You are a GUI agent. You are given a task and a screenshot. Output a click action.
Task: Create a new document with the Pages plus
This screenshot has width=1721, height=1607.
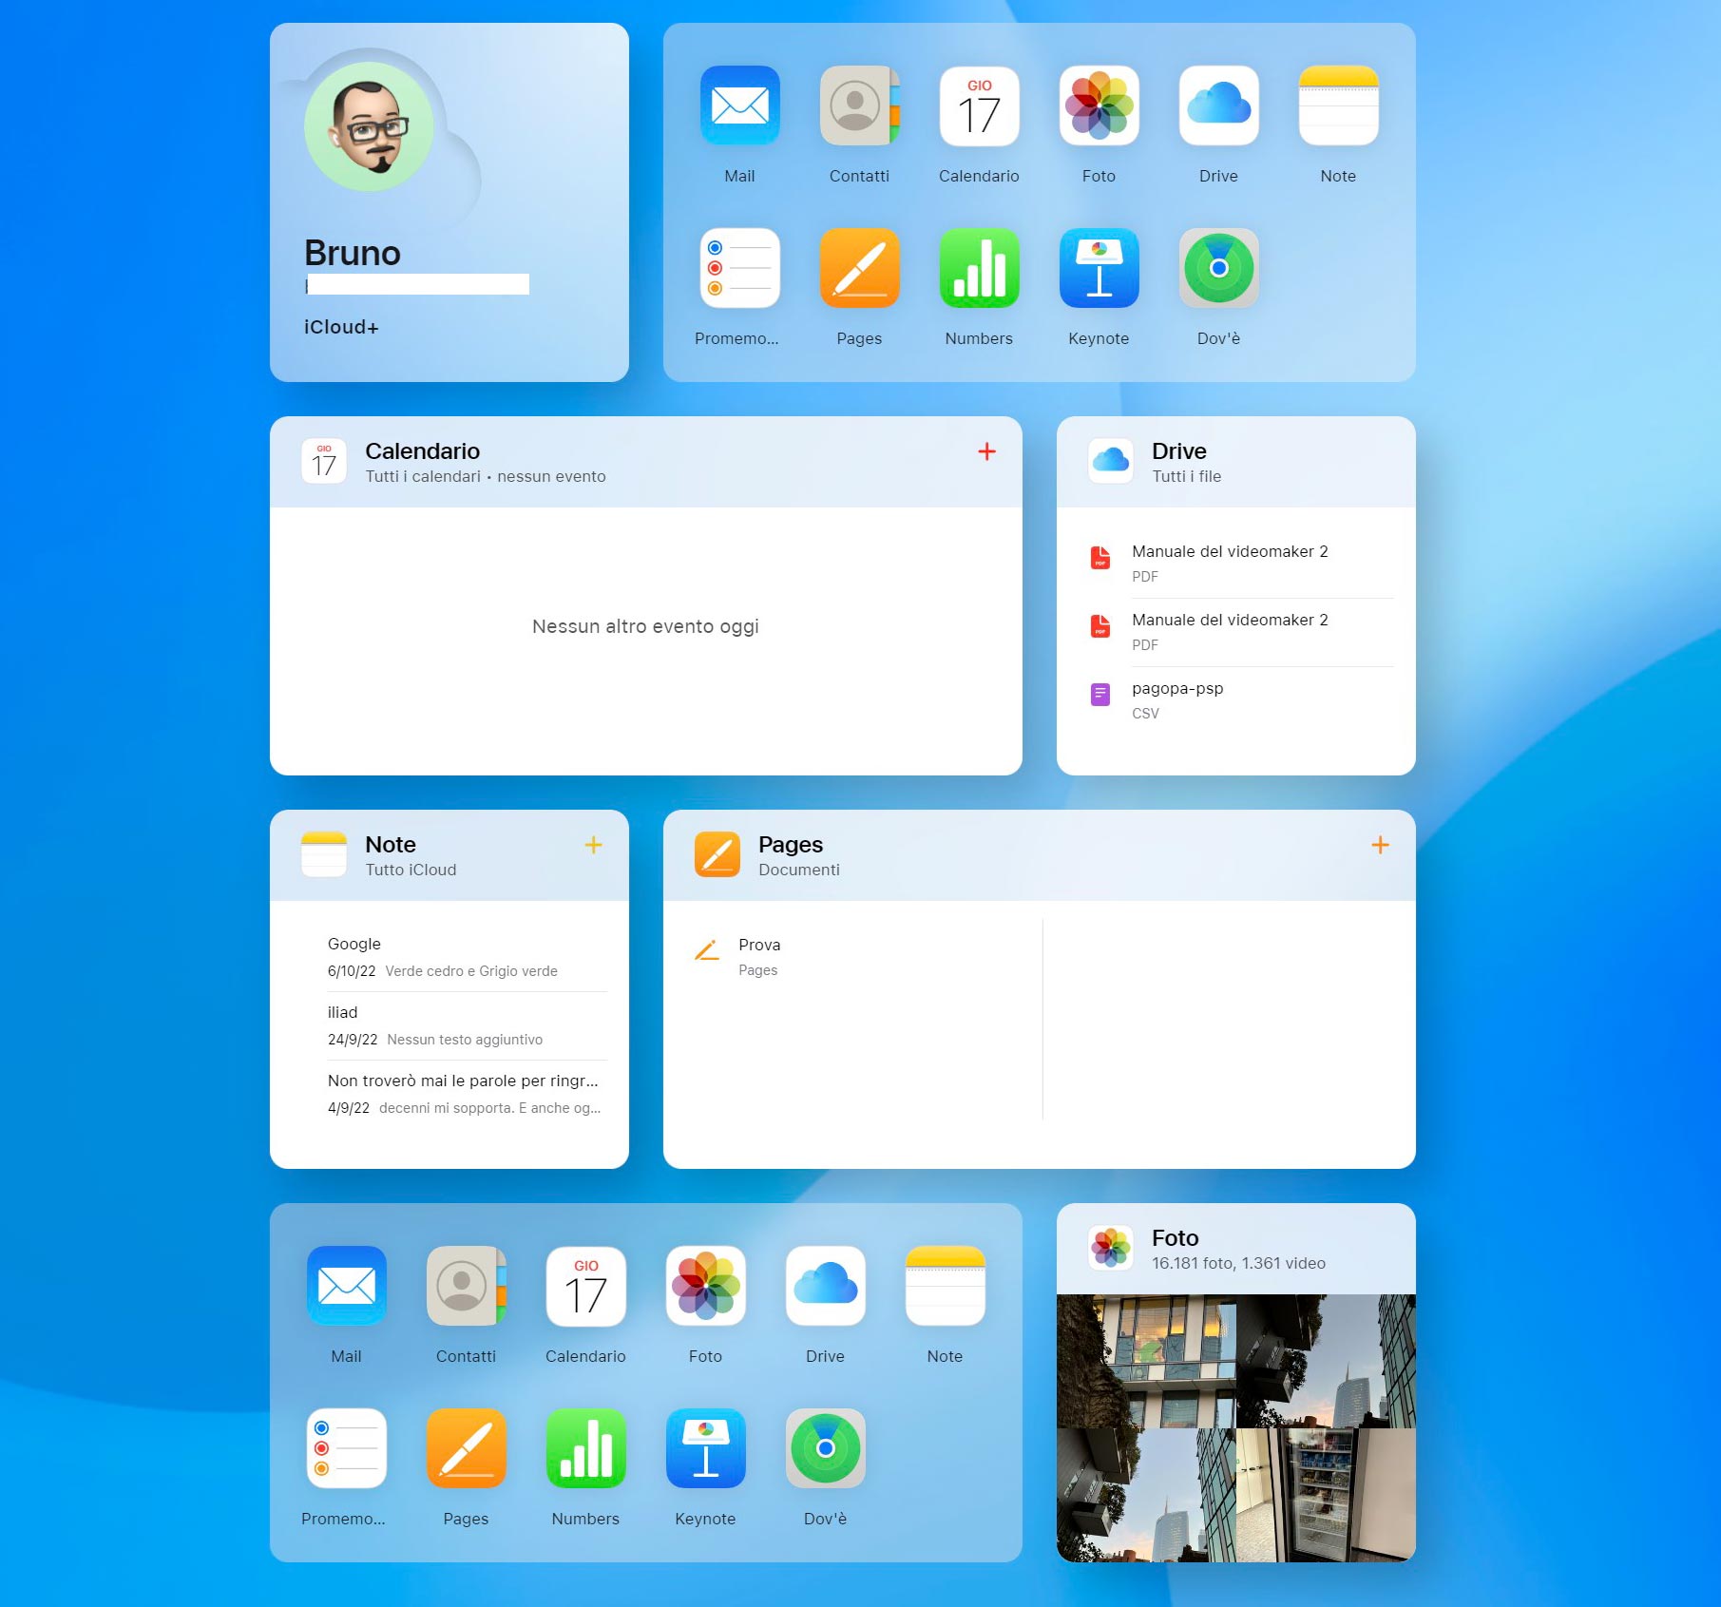tap(1380, 845)
